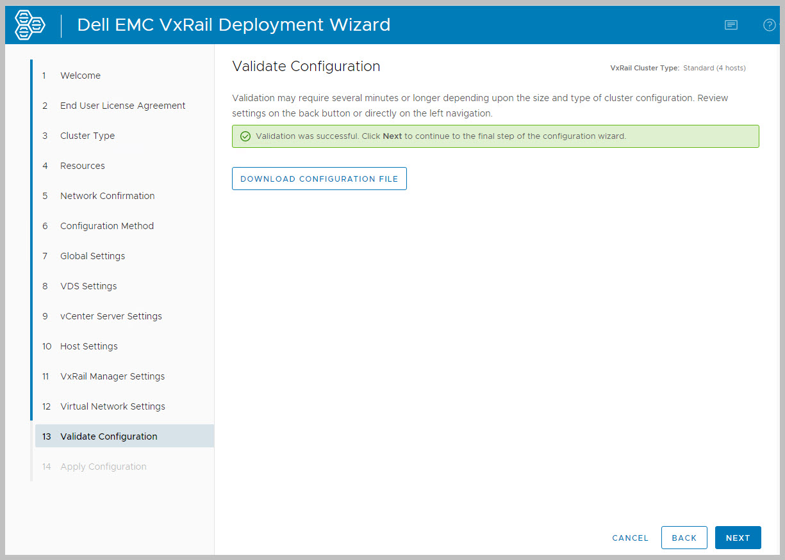
Task: Cancel the deployment wizard
Action: coord(630,538)
